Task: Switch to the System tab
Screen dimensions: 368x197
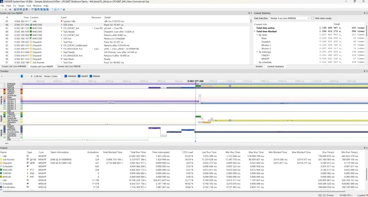Action: (259, 66)
